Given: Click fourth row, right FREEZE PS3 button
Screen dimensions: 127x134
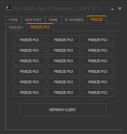Looking at the screenshot, I should point(98,71).
